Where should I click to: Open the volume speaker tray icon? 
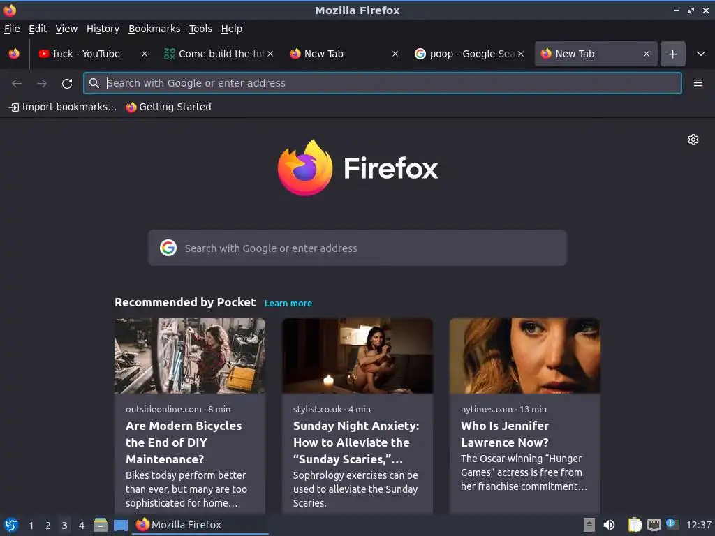point(609,525)
